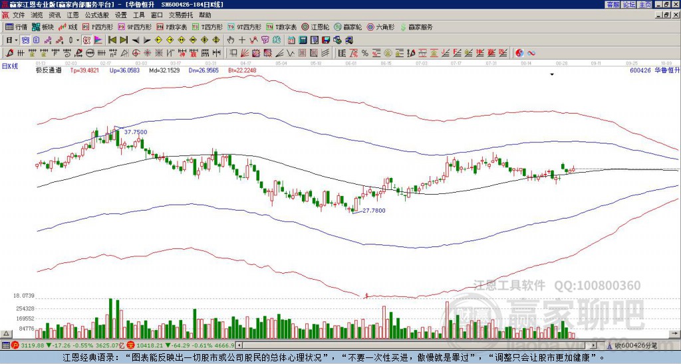Click the 日K线 chart label
Viewport: 681px width, 364px height.
pyautogui.click(x=10, y=66)
